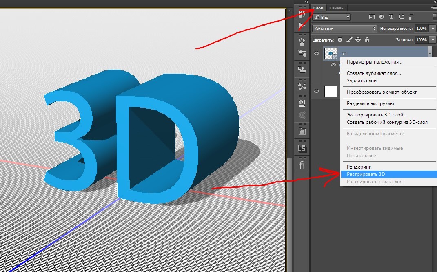Viewport: 437px width, 272px height.
Task: Open the History panel icon in dock
Action: [302, 14]
